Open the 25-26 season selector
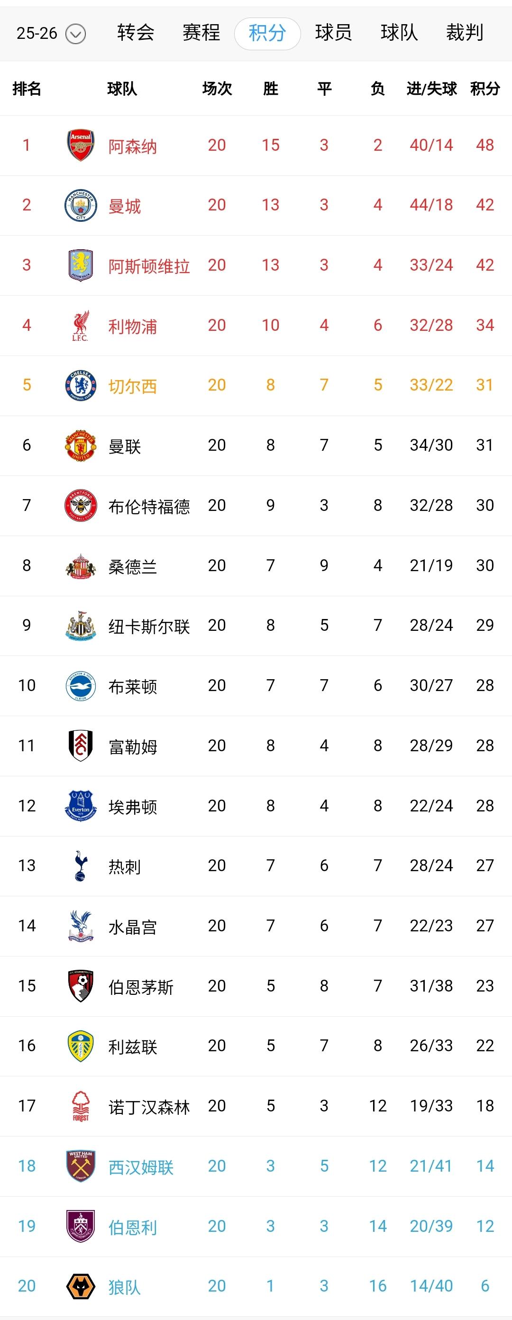 [50, 33]
